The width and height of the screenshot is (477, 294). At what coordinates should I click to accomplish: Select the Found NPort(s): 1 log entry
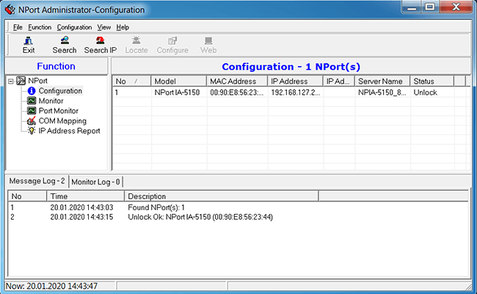tap(156, 207)
